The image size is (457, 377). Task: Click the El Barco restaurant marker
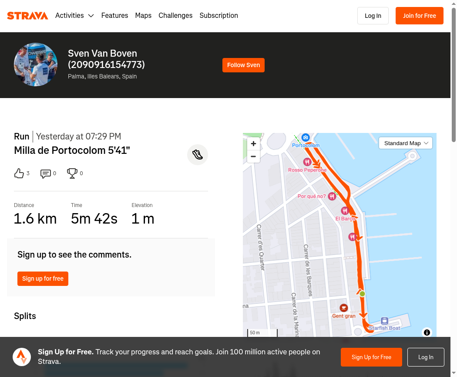(x=345, y=211)
